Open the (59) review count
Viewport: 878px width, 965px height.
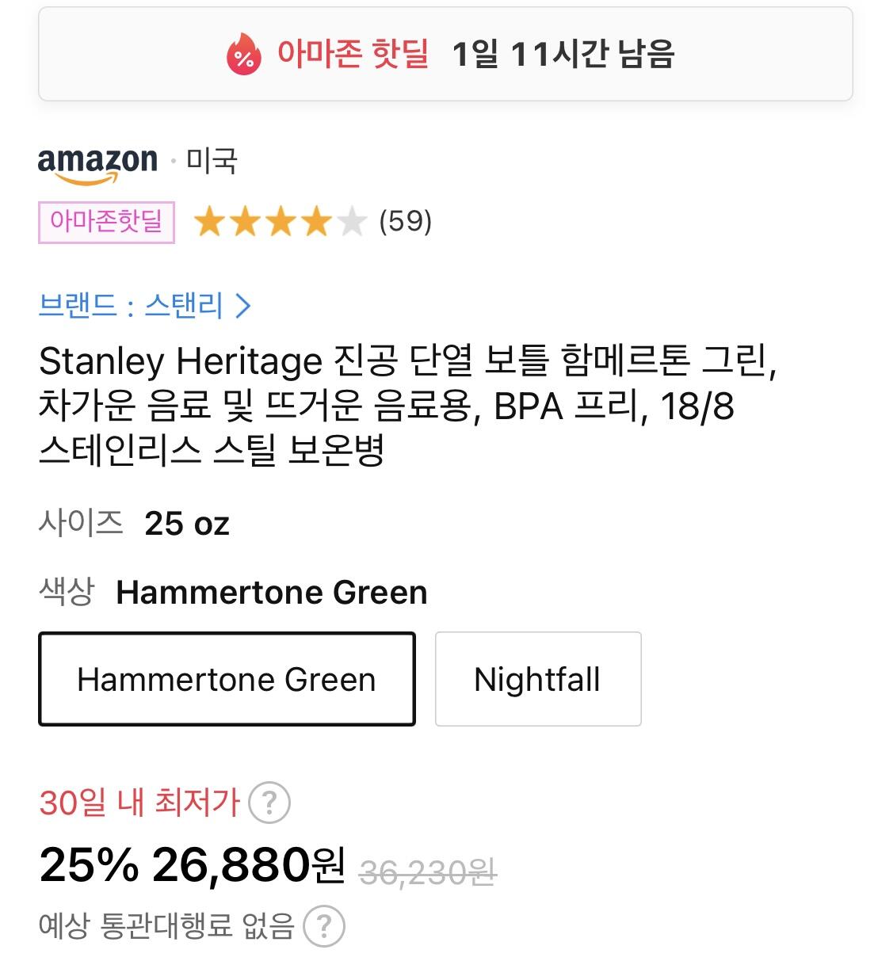pos(406,222)
